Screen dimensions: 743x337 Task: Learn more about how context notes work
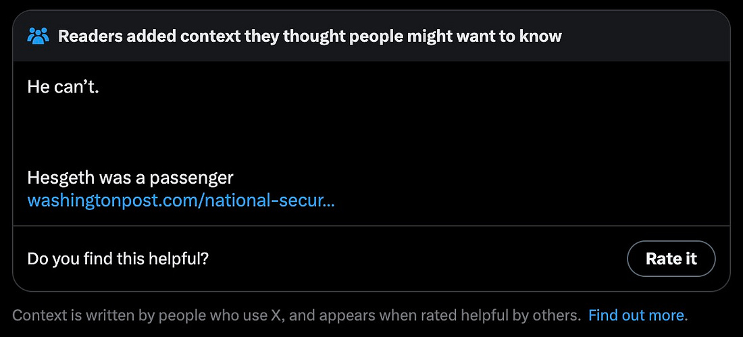(637, 315)
